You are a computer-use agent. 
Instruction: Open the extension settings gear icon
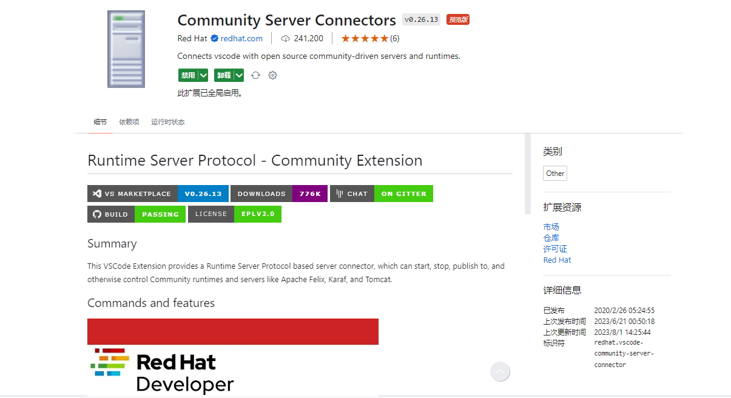(x=272, y=75)
